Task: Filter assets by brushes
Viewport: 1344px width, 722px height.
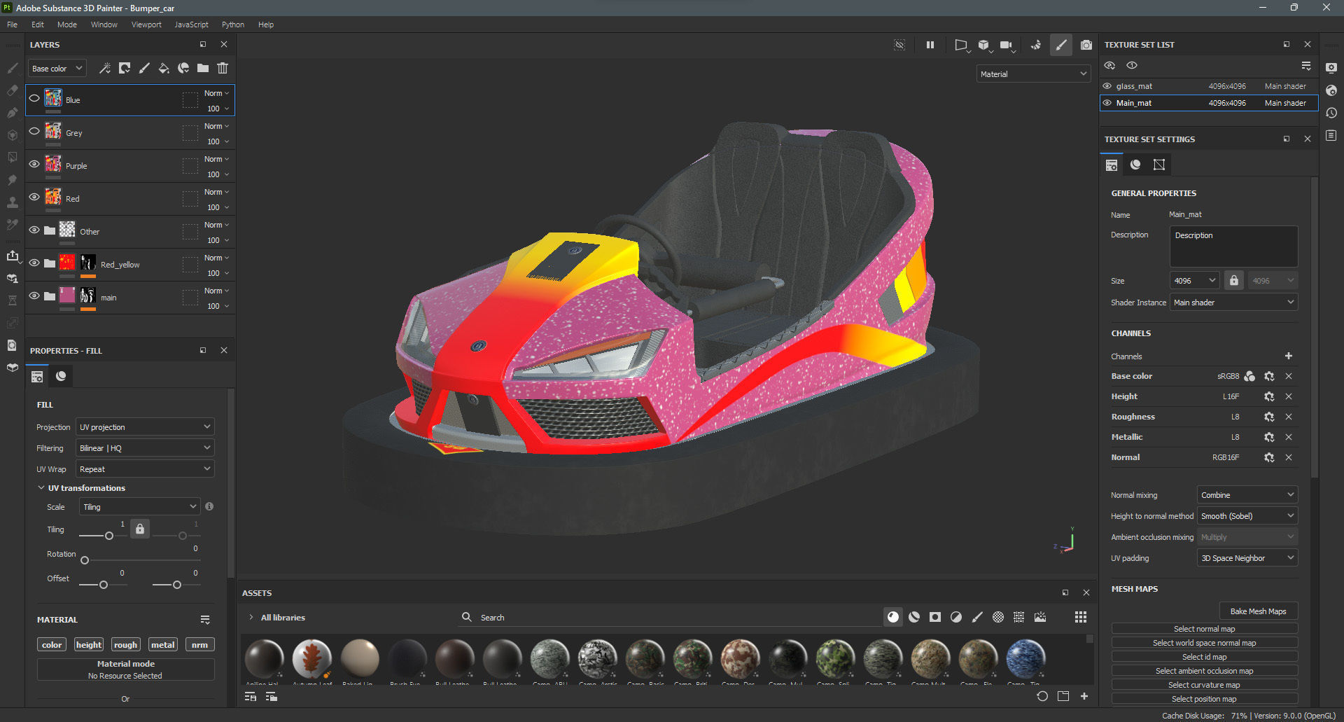Action: (977, 617)
